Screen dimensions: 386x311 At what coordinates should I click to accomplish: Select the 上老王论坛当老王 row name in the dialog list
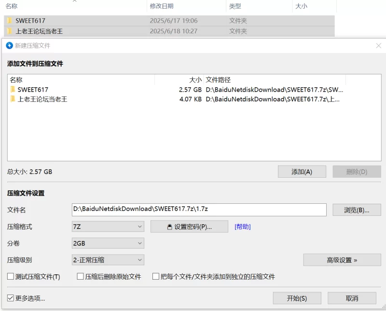(42, 99)
